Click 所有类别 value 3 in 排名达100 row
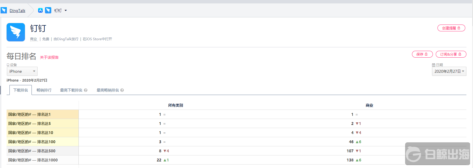The height and width of the screenshot is (168, 473). tap(160, 142)
